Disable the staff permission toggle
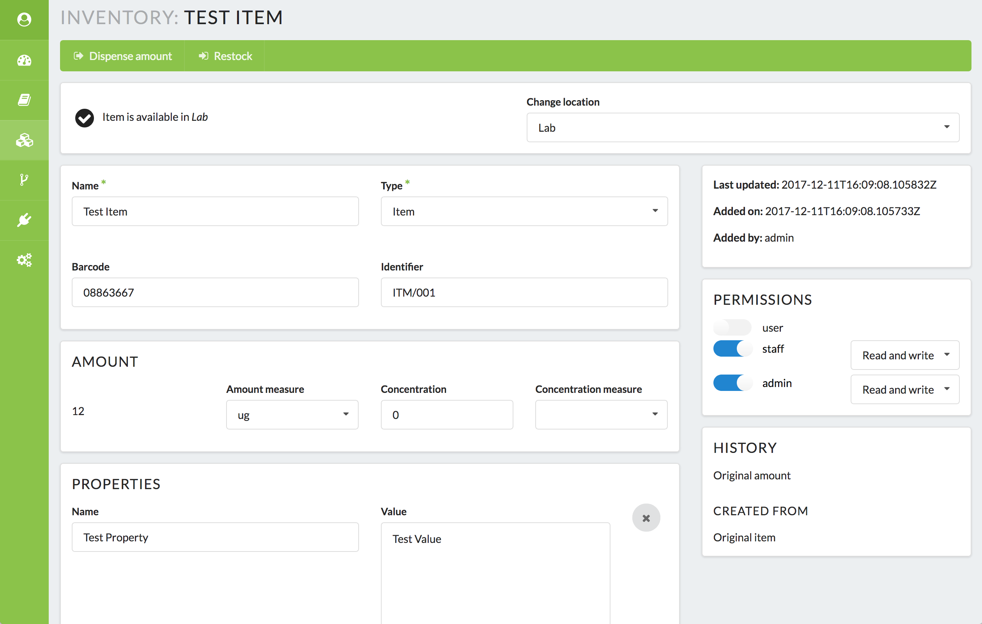The image size is (982, 624). click(x=732, y=349)
